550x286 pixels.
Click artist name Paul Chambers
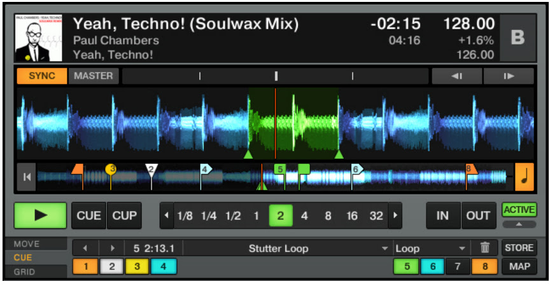(x=116, y=40)
